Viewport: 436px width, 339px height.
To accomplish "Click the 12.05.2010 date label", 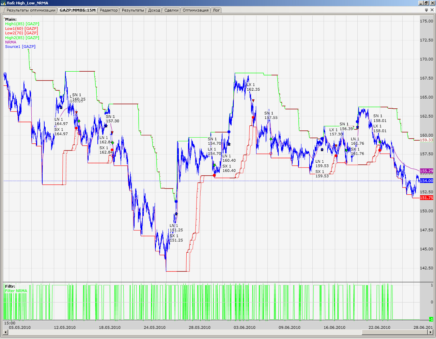I will pos(65,327).
